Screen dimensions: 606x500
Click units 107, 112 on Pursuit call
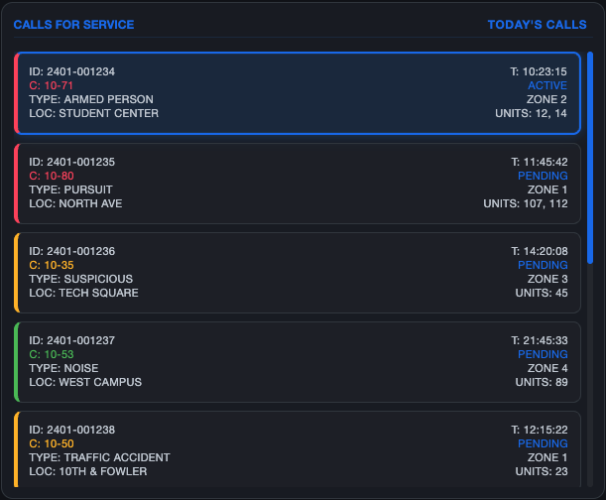525,203
